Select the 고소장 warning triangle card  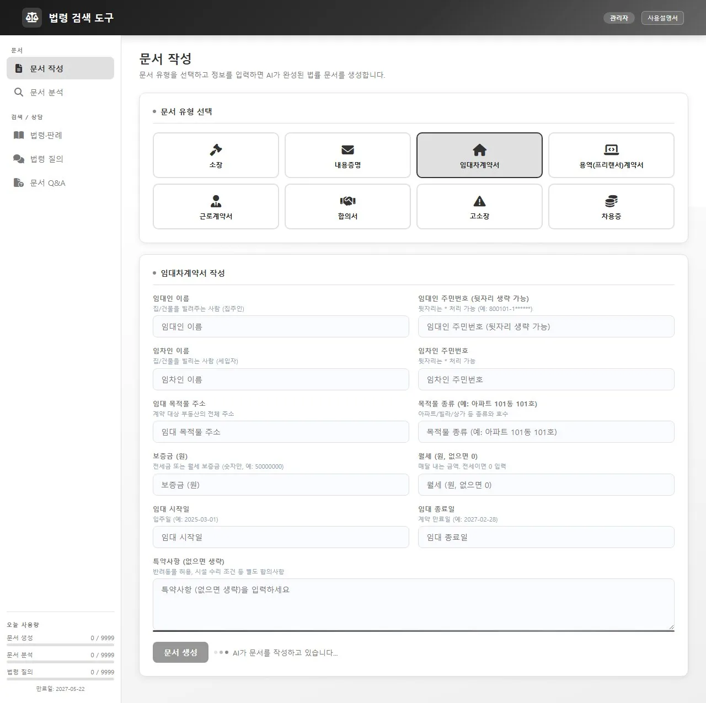(479, 206)
